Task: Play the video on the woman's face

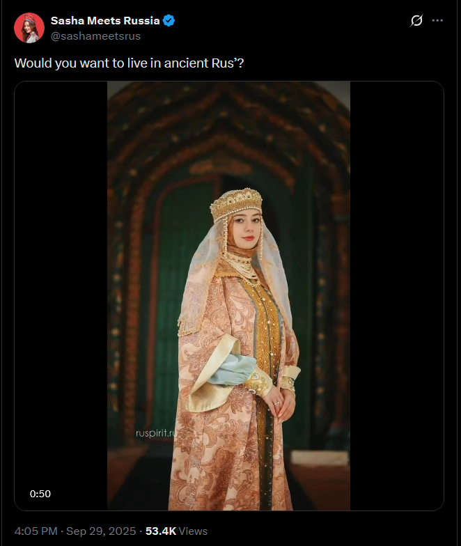Action: click(x=247, y=224)
